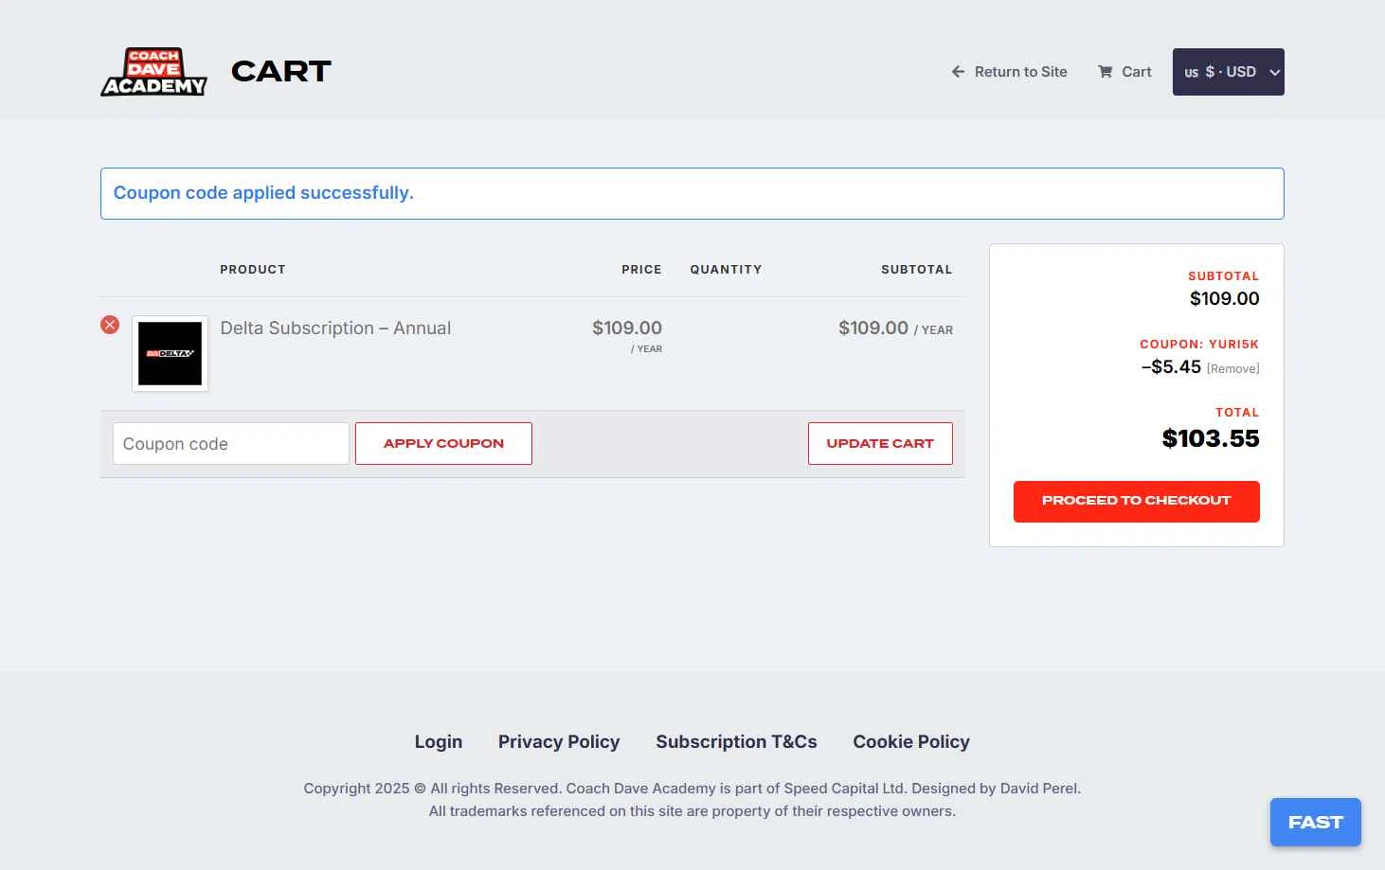This screenshot has height=870, width=1385.
Task: Open Subscription T&Cs footer link
Action: [x=736, y=742]
